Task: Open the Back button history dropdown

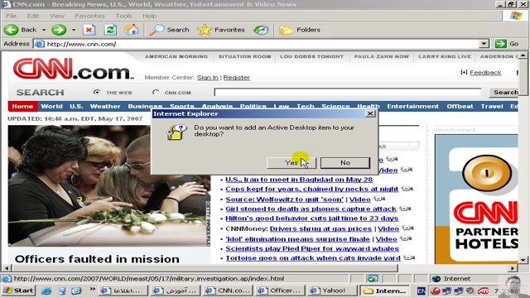Action: (44, 30)
